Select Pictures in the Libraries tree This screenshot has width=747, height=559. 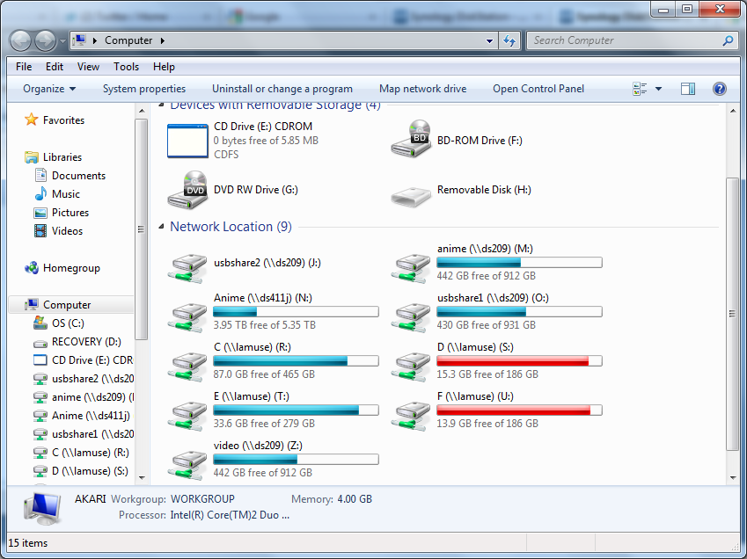[x=70, y=212]
